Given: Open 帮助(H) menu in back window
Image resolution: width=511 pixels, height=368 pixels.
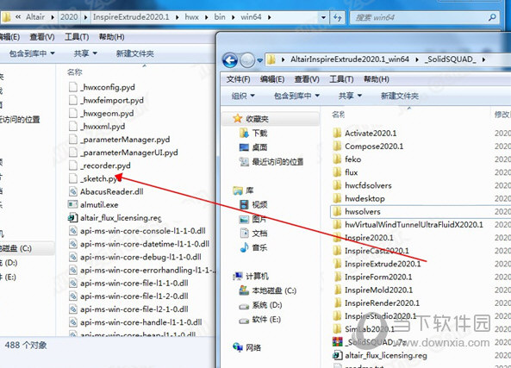Looking at the screenshot, I should [111, 37].
